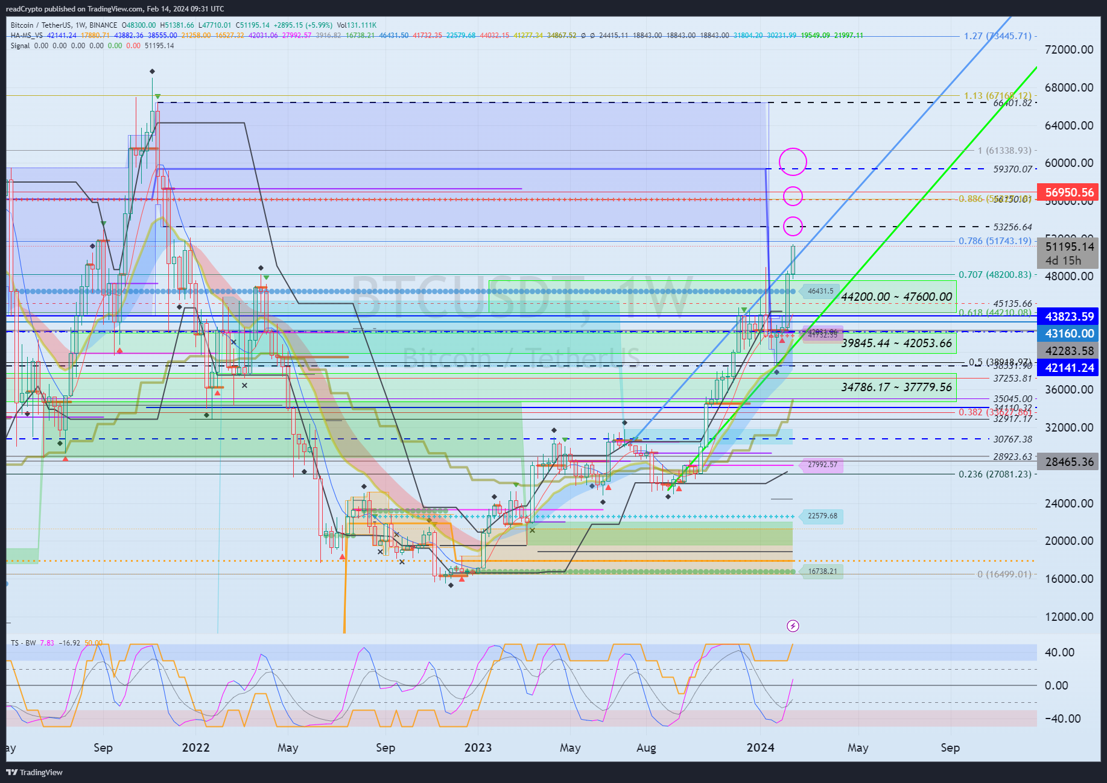Image resolution: width=1107 pixels, height=783 pixels.
Task: Click the 45135.66 level label
Action: click(1013, 304)
